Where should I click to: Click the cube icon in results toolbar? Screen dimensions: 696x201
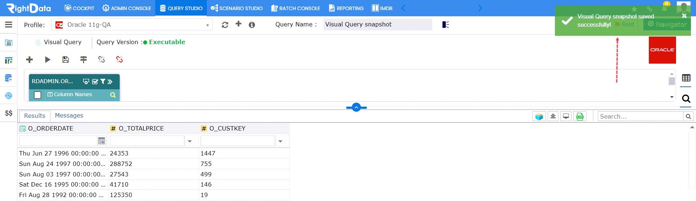539,116
